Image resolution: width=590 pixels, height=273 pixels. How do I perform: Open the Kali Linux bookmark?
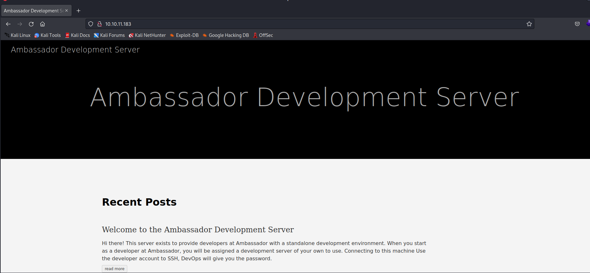point(18,35)
